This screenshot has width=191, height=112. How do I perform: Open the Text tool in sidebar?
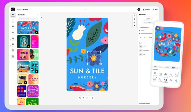click(13, 21)
